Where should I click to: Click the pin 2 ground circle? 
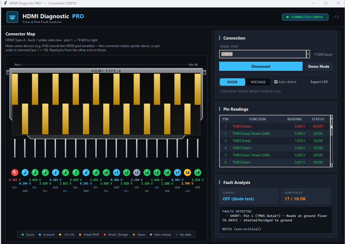[x=25, y=173]
